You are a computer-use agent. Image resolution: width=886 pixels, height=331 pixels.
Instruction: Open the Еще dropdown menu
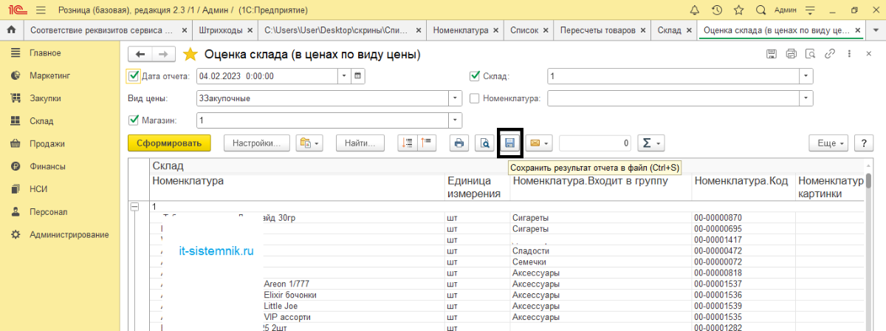(827, 143)
